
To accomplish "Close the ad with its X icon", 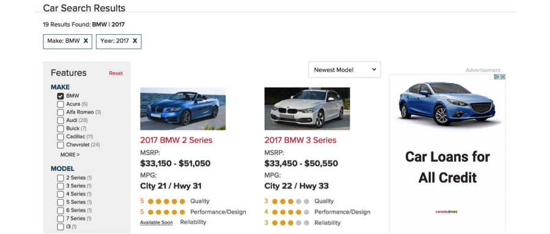I will click(x=503, y=77).
